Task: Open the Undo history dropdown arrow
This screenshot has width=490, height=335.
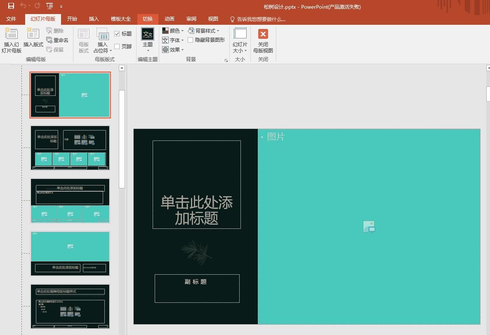Action: point(29,6)
